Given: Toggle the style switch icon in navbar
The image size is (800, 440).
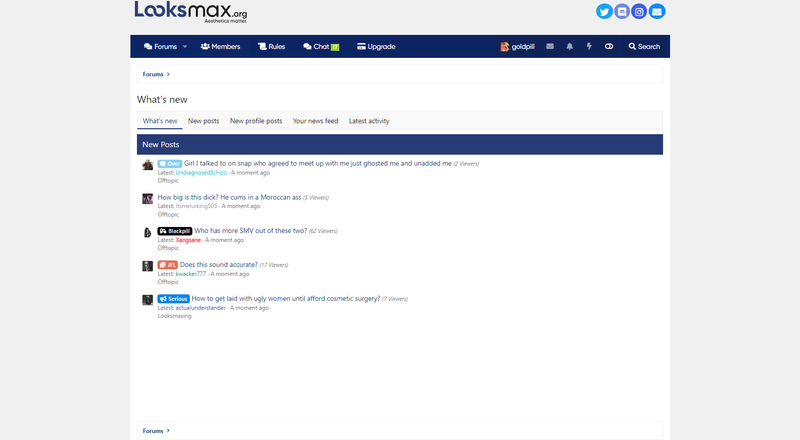Looking at the screenshot, I should coord(609,46).
